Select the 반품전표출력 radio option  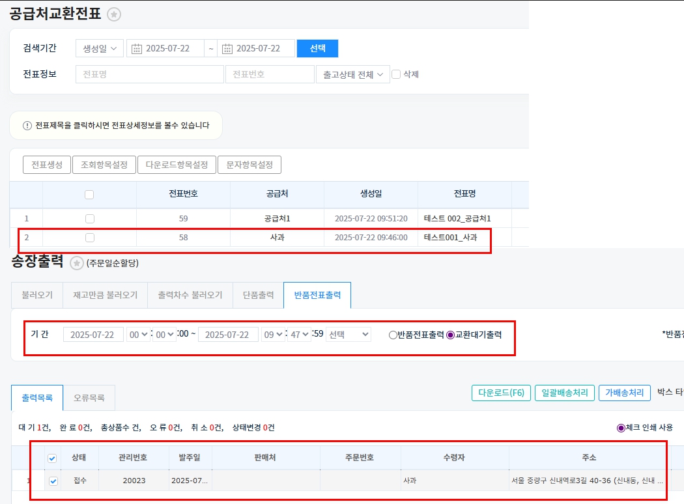(393, 335)
